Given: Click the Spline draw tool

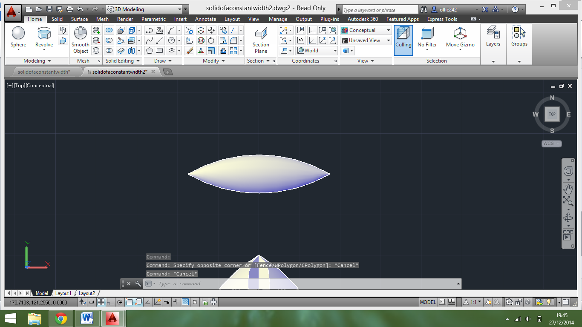Looking at the screenshot, I should [149, 40].
